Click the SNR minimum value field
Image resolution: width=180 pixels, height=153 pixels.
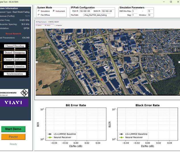(x=135, y=11)
